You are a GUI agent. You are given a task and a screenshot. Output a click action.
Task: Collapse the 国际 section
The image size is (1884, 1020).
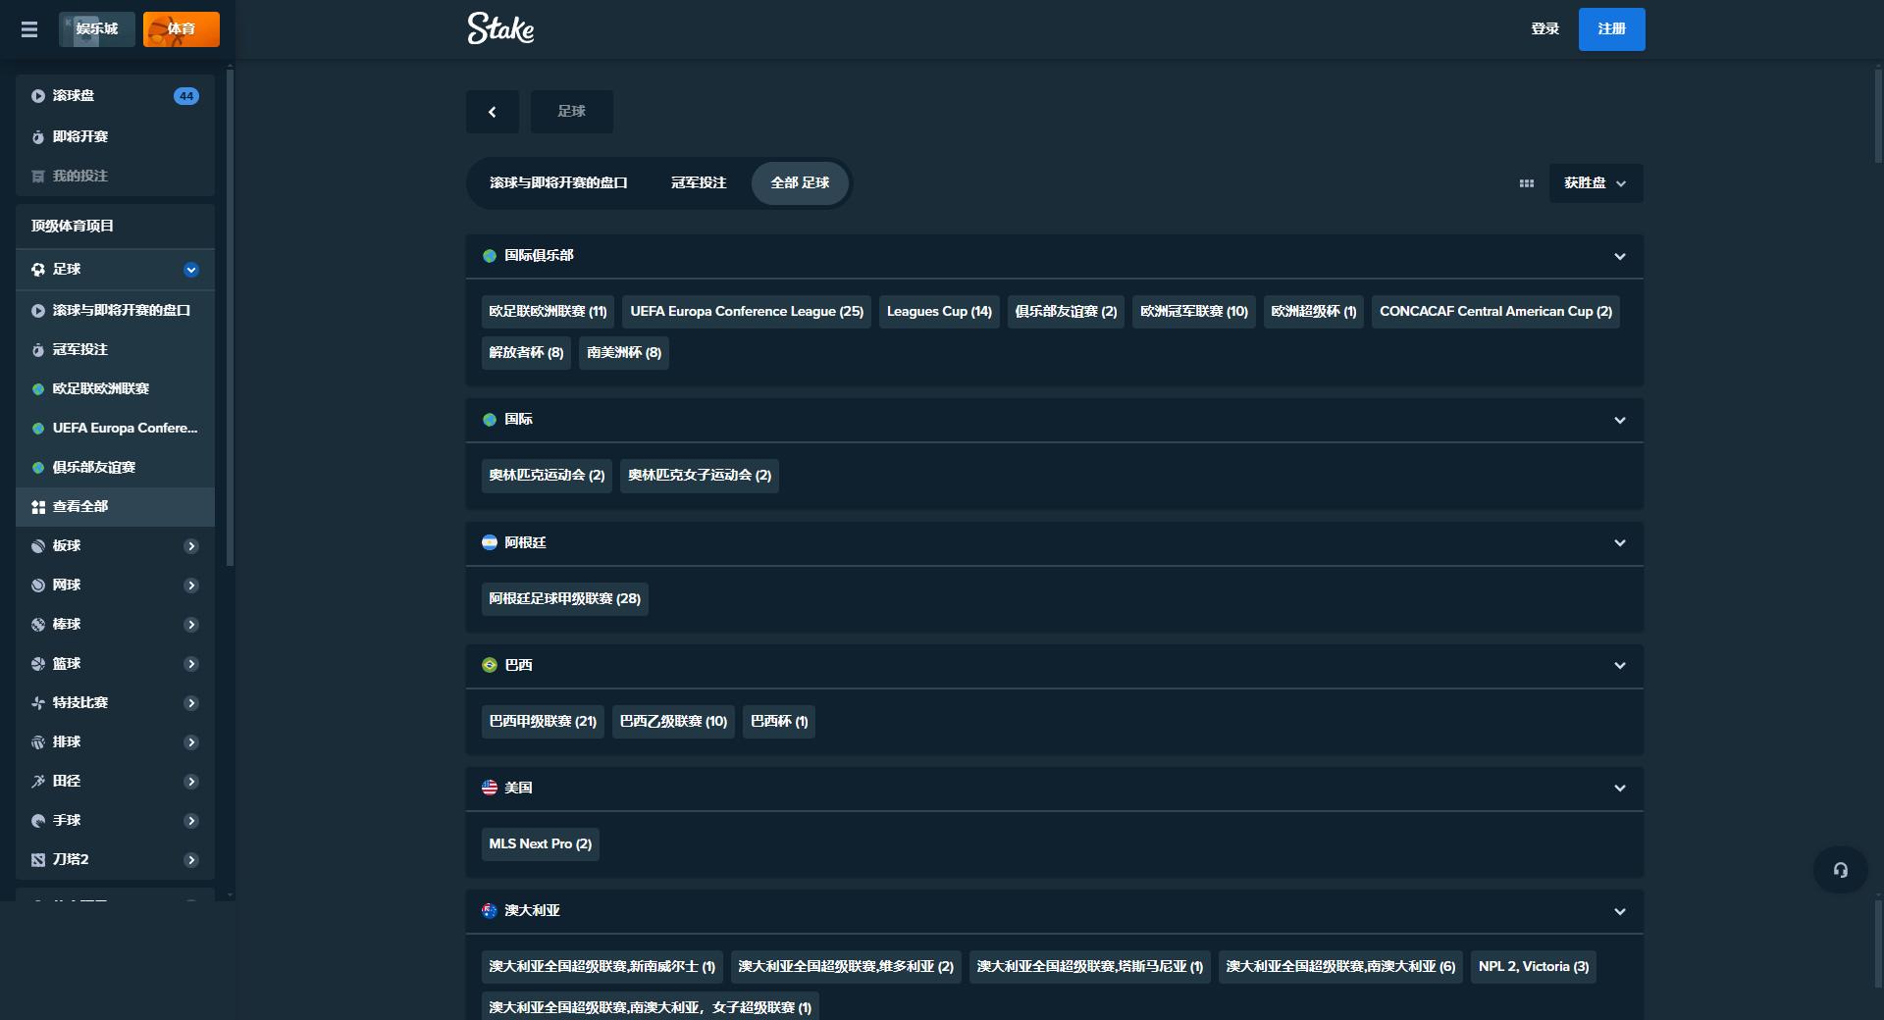[x=1620, y=420]
